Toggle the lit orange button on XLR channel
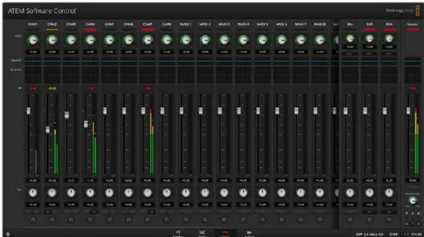424x237 pixels. coord(370,212)
